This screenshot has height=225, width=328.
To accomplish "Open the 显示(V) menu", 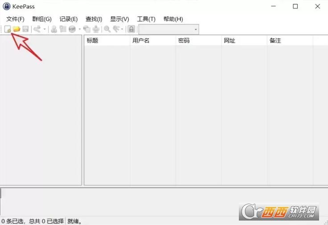I will [119, 19].
